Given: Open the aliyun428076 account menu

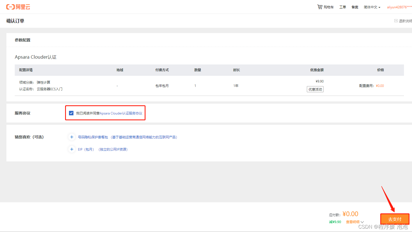Looking at the screenshot, I should pyautogui.click(x=399, y=7).
